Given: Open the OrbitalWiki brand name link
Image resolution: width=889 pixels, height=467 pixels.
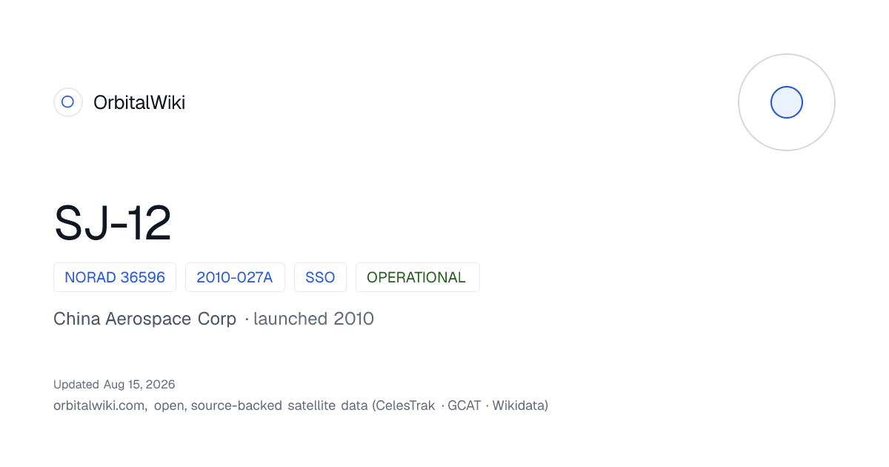Looking at the screenshot, I should coord(139,102).
